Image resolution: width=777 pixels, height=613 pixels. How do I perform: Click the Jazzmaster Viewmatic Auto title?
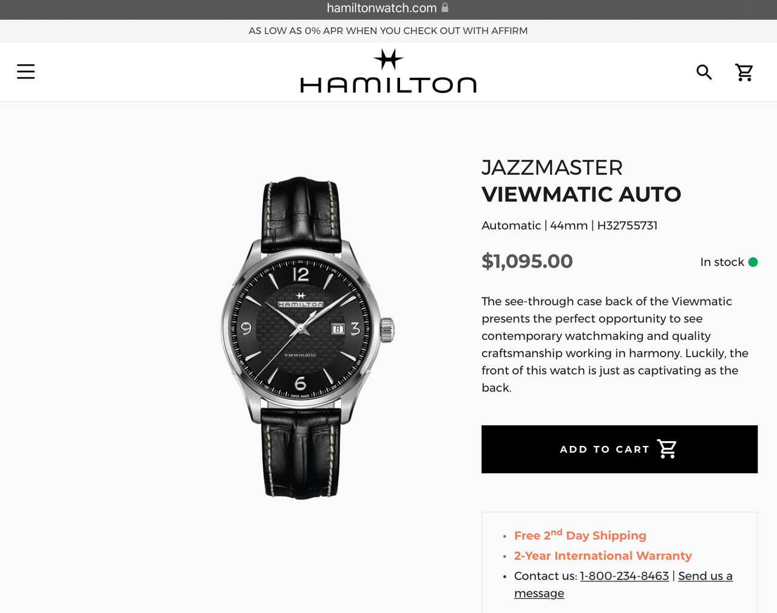click(x=581, y=181)
